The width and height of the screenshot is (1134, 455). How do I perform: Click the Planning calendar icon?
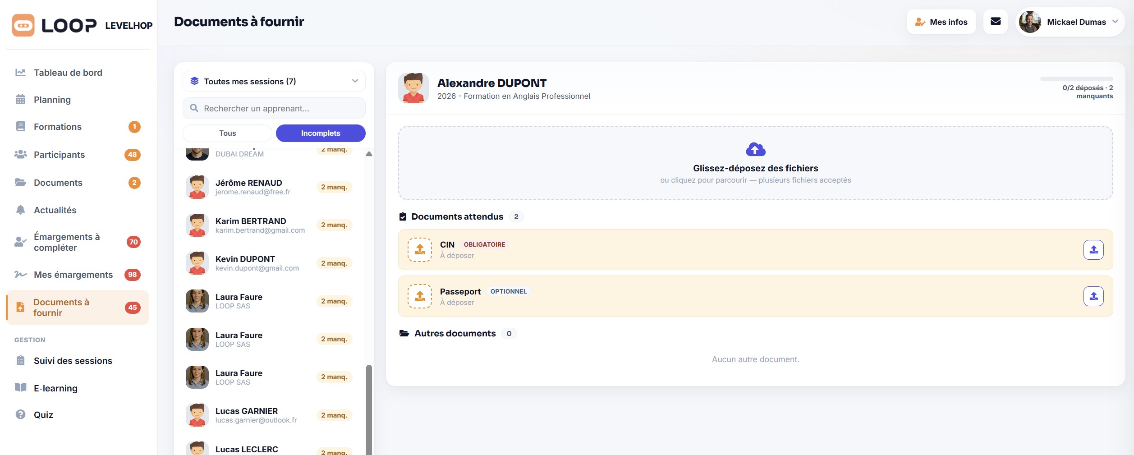(20, 100)
